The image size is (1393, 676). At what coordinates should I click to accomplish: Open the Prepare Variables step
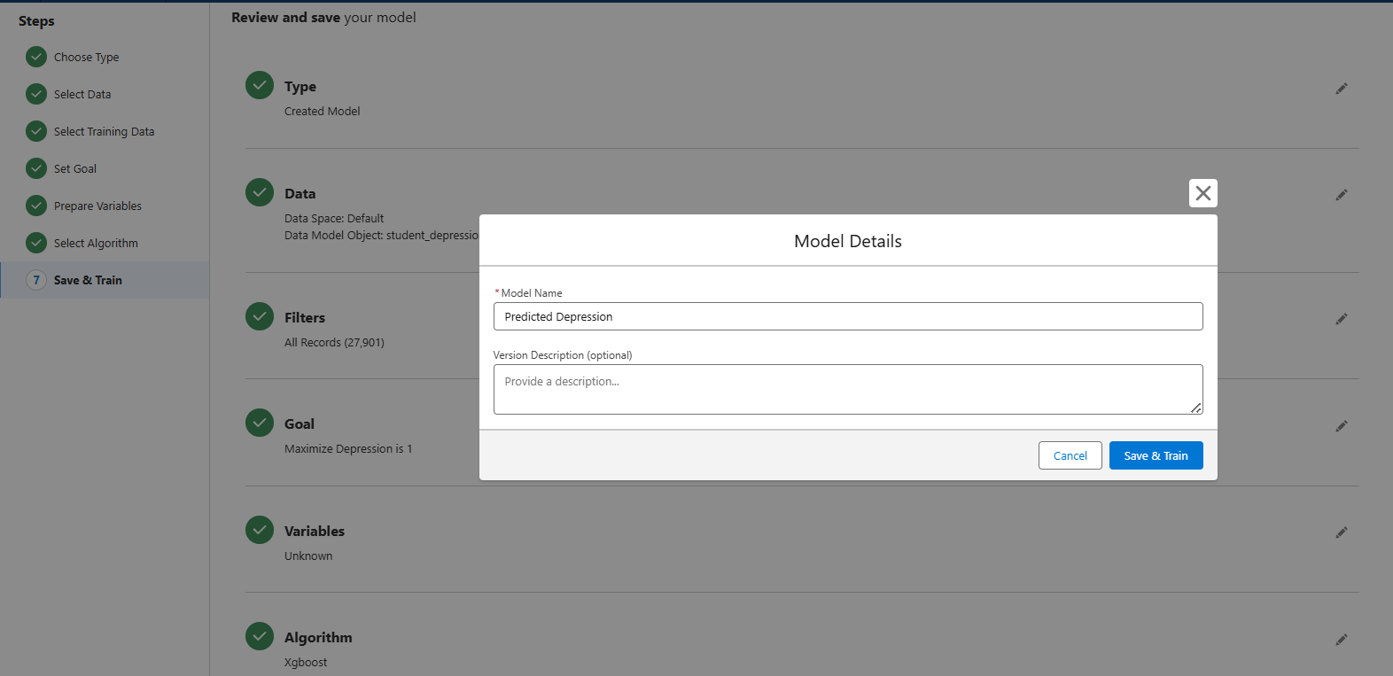click(97, 206)
